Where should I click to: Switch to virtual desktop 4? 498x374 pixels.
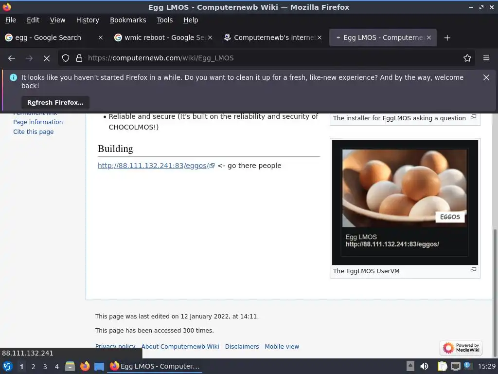click(x=57, y=367)
